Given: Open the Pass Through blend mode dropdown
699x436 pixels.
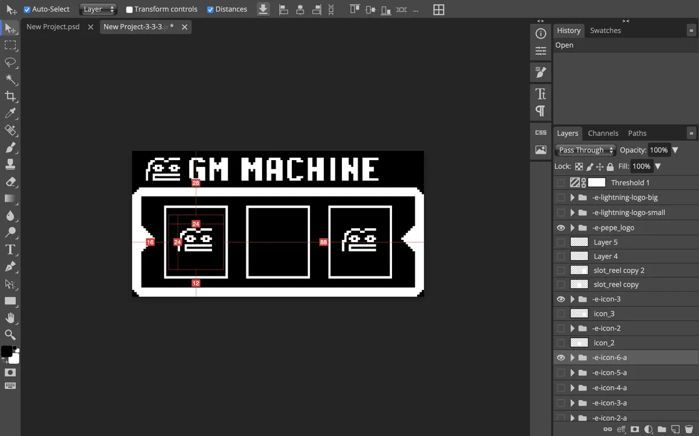Looking at the screenshot, I should pyautogui.click(x=585, y=150).
